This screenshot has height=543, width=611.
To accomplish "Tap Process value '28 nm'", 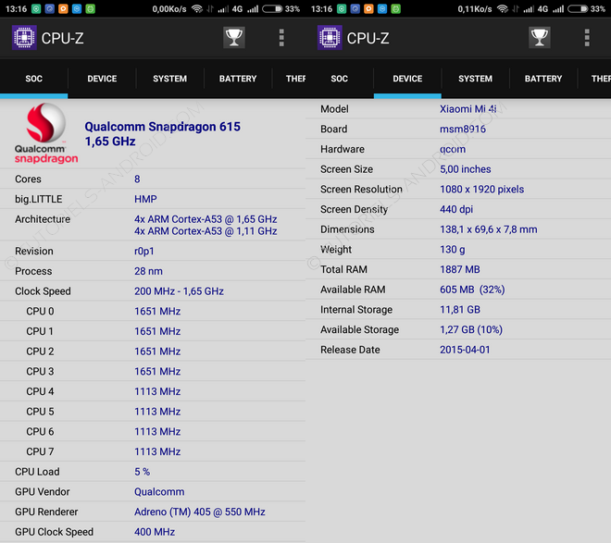I will point(148,271).
